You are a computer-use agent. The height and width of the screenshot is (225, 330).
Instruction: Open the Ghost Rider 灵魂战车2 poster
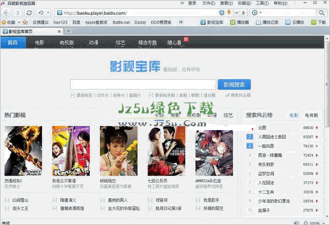tap(23, 151)
